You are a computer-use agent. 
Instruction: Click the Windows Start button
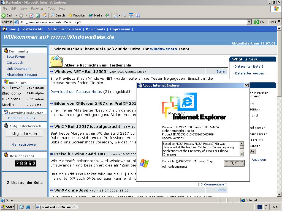tap(8, 207)
